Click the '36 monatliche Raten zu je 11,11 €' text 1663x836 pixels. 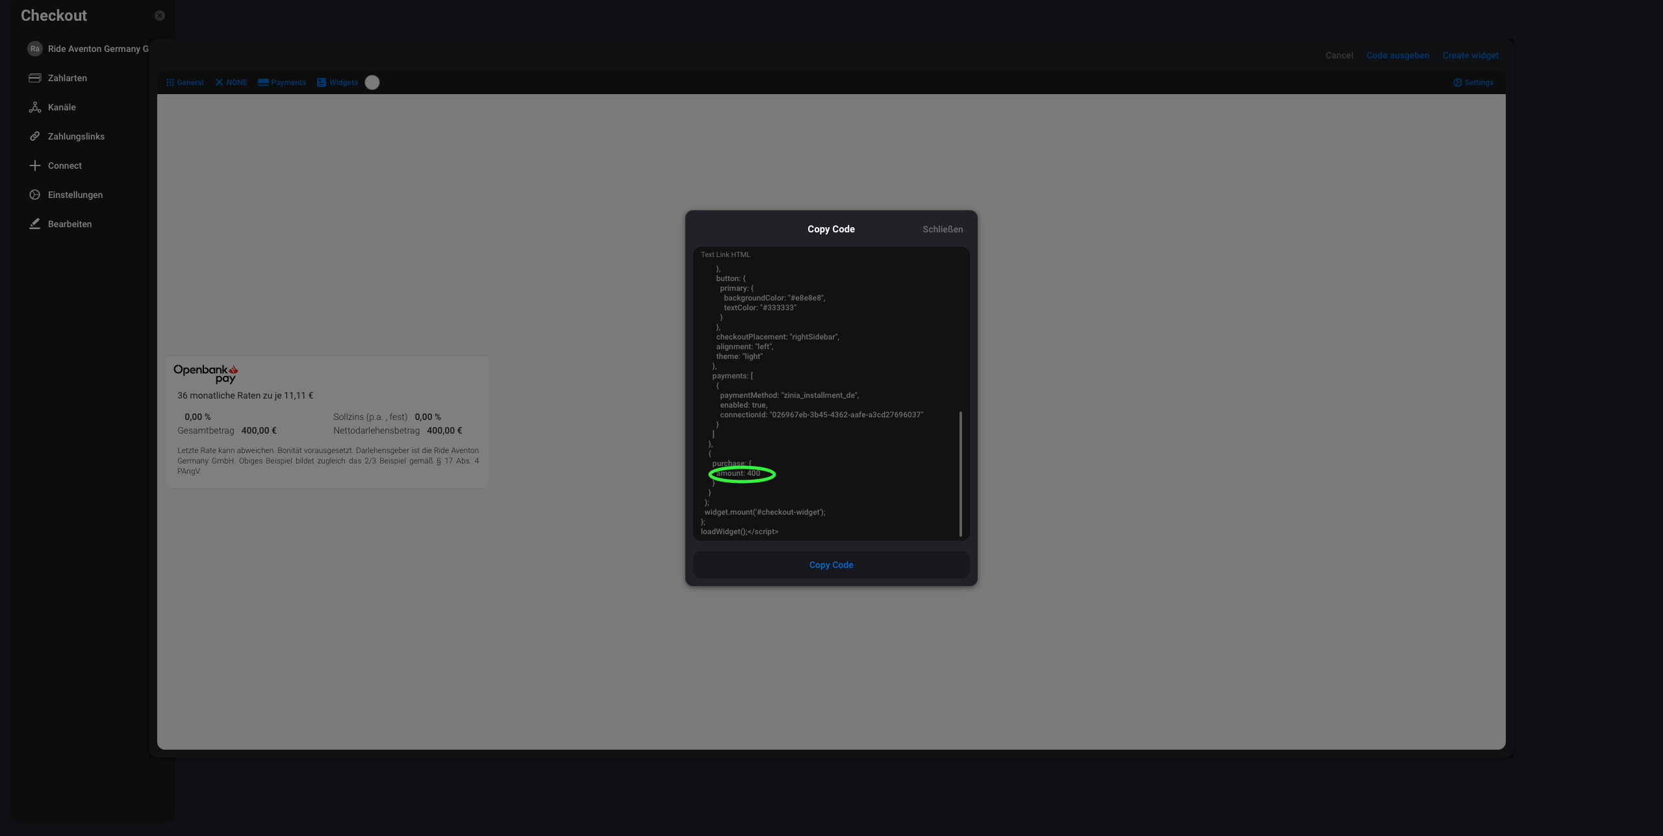pos(246,395)
